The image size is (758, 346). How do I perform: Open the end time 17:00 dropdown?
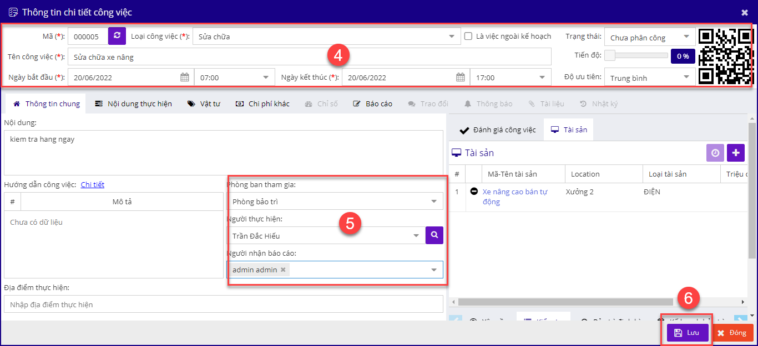541,78
